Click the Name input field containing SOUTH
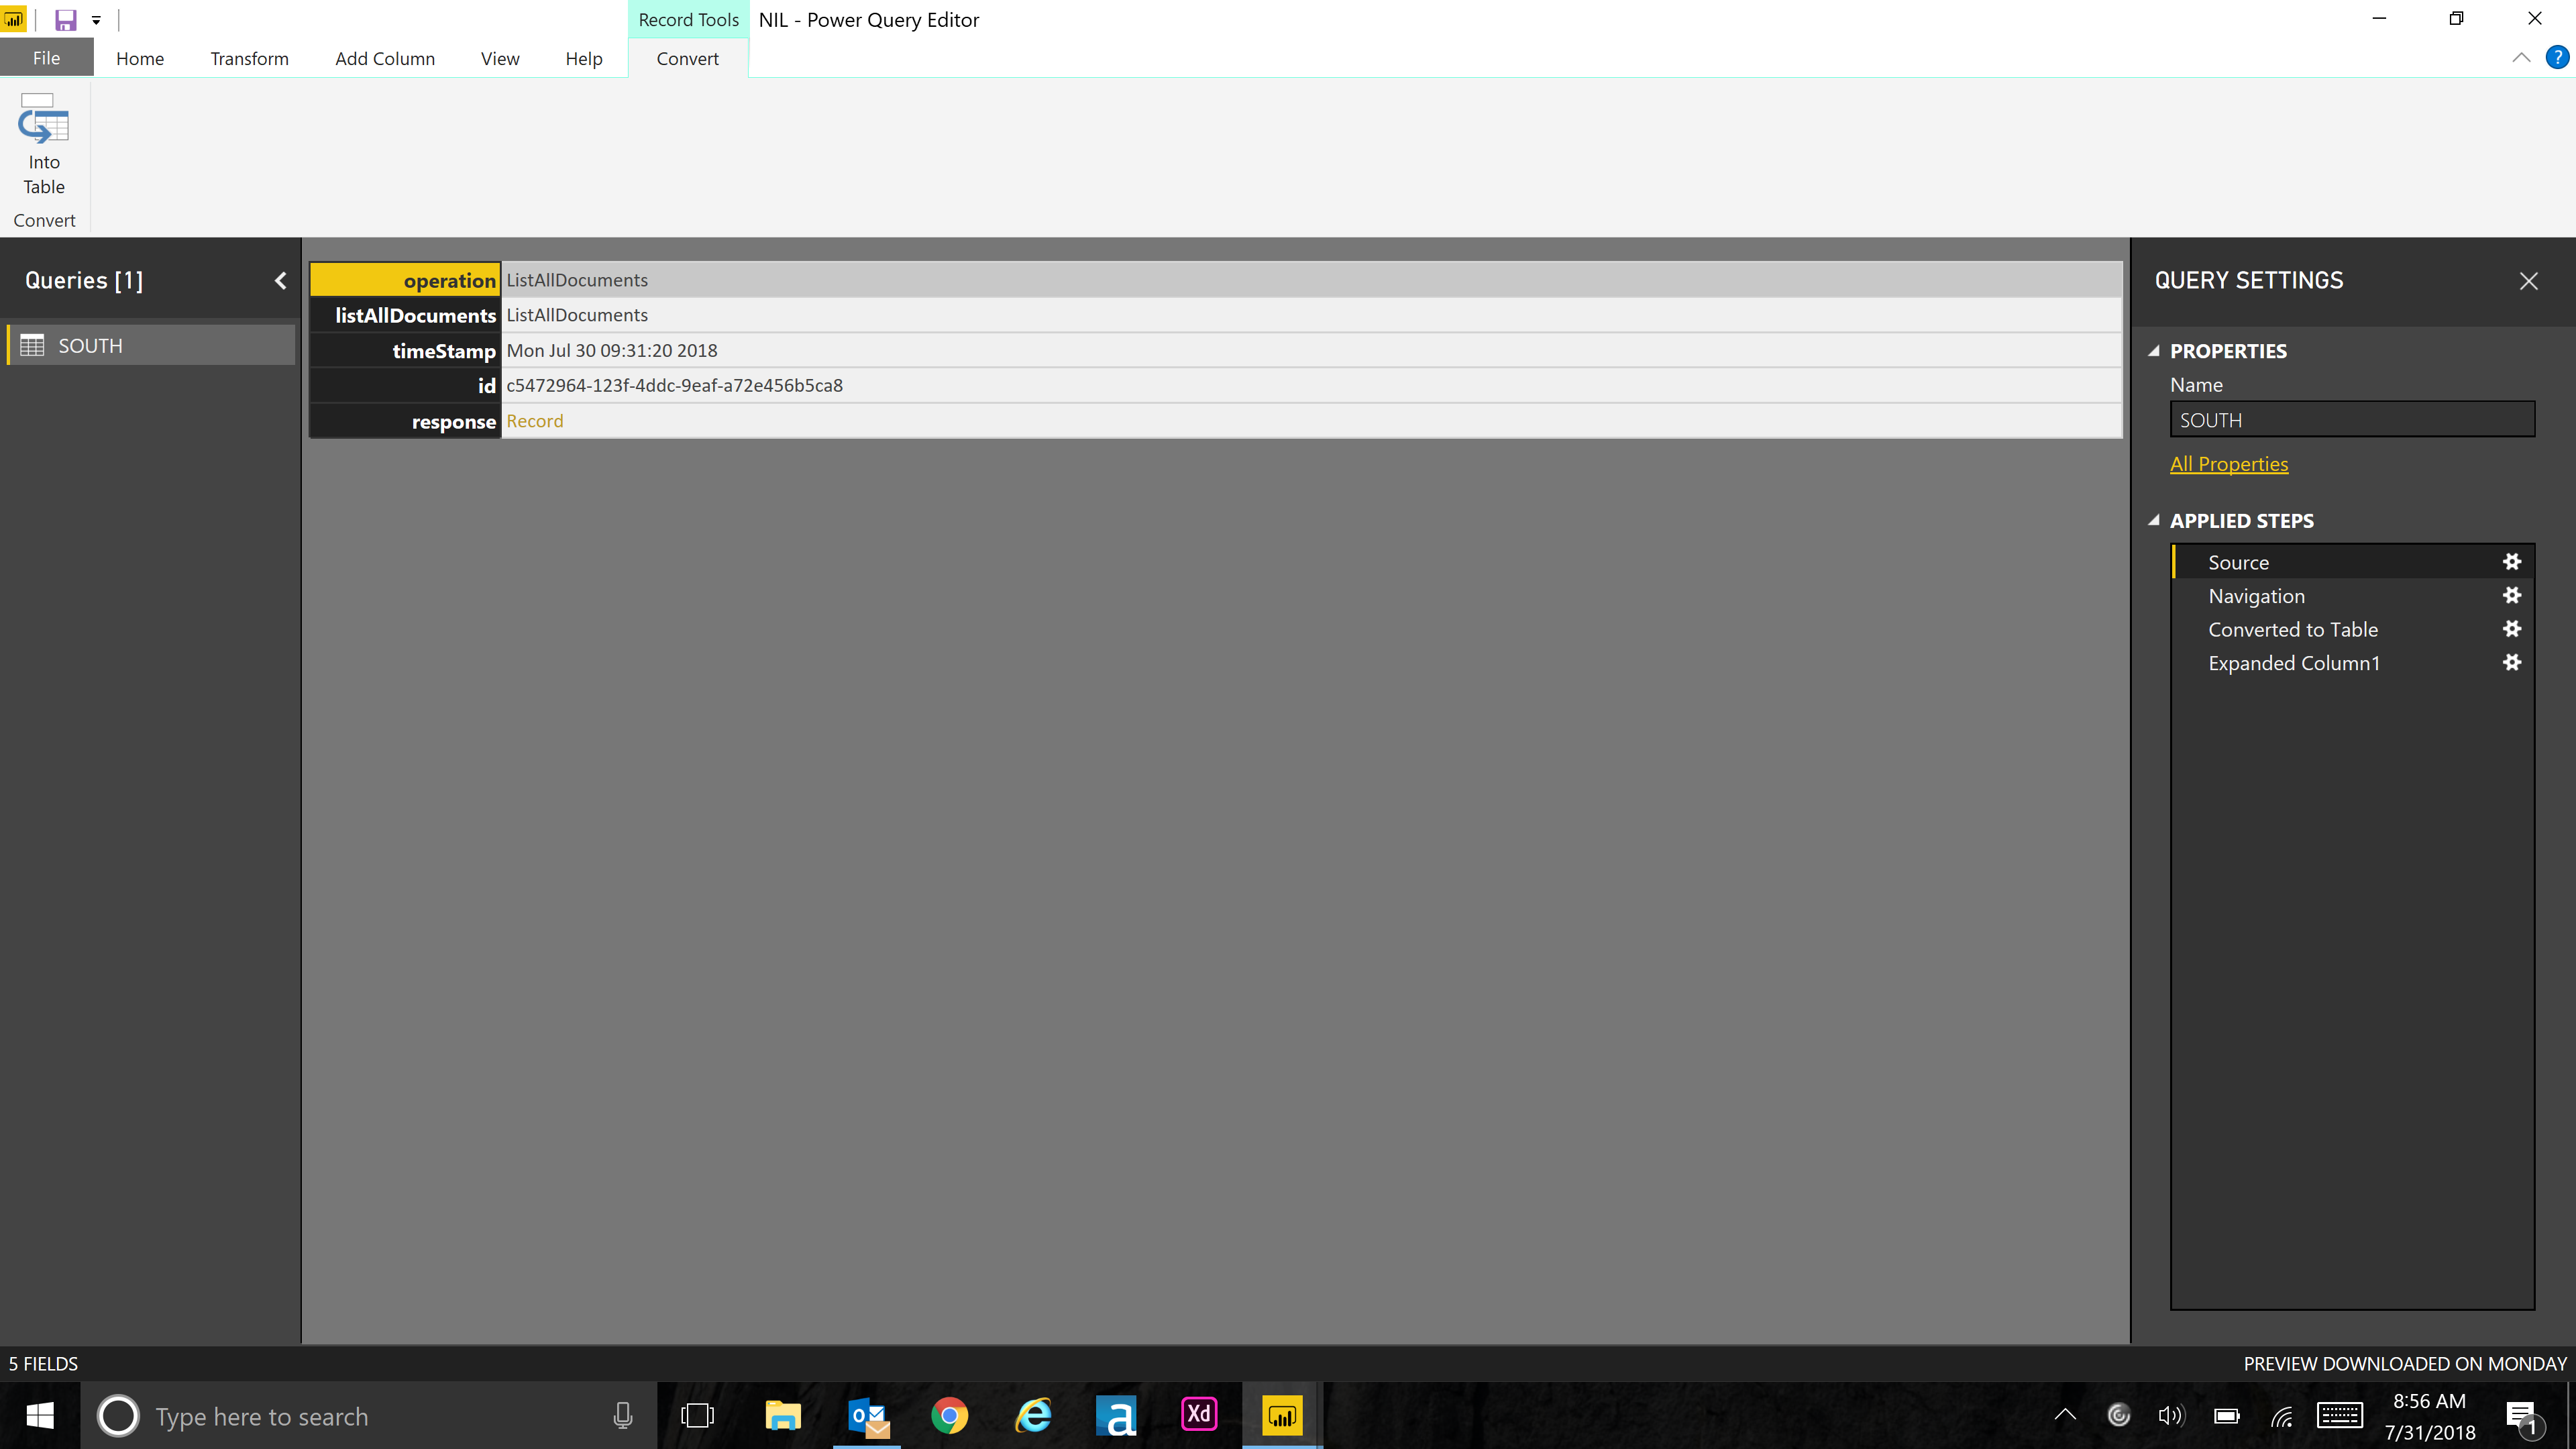Image resolution: width=2576 pixels, height=1449 pixels. [x=2352, y=420]
